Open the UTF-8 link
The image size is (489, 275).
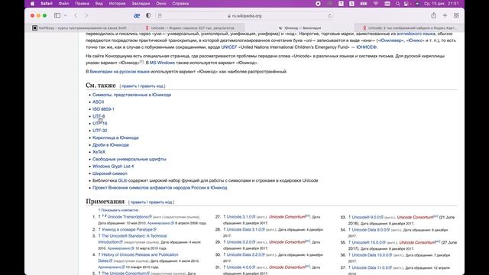click(x=99, y=116)
